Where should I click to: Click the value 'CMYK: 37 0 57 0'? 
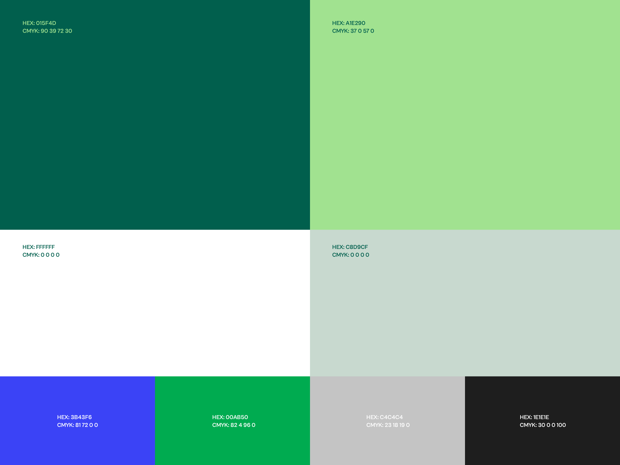(x=353, y=31)
